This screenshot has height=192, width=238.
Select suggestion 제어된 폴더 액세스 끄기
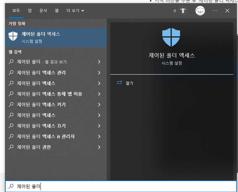[x=56, y=126]
